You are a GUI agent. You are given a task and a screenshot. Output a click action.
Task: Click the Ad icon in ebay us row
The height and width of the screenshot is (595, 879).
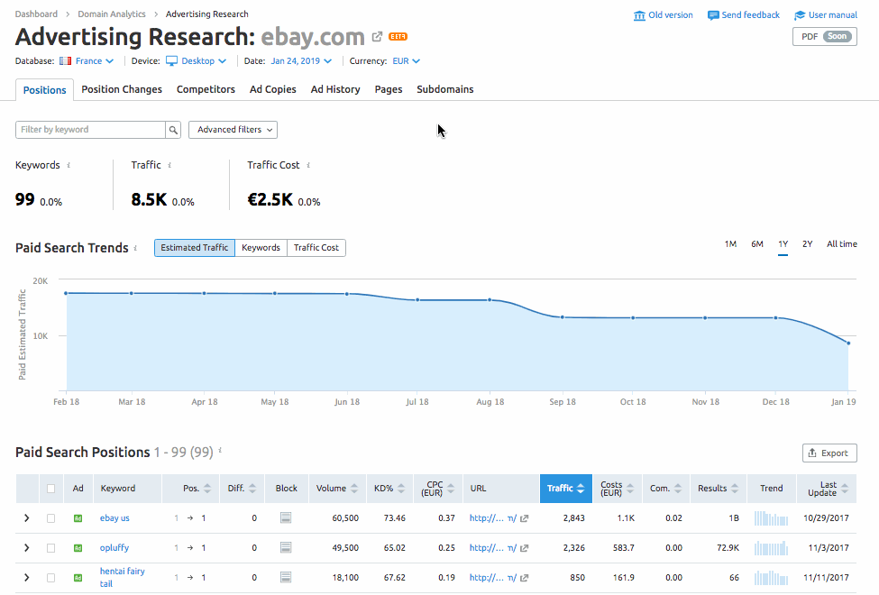[78, 518]
